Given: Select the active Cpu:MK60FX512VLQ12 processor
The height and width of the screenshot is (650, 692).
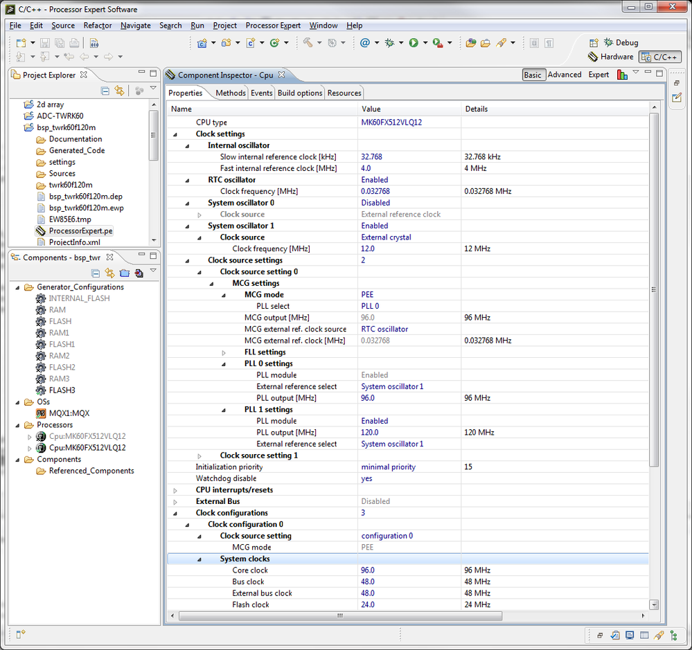Looking at the screenshot, I should pyautogui.click(x=87, y=448).
